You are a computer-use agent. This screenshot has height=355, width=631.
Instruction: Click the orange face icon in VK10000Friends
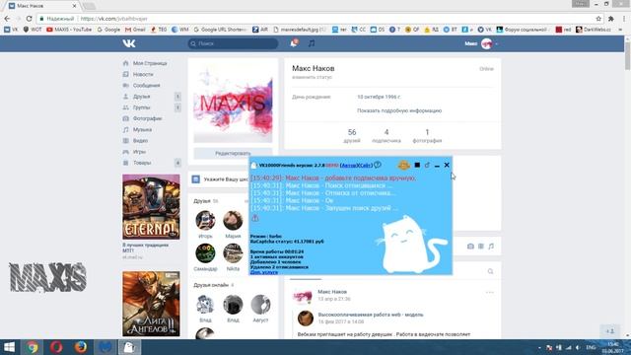tap(403, 165)
